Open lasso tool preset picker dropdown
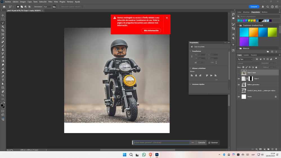 tap(13, 7)
